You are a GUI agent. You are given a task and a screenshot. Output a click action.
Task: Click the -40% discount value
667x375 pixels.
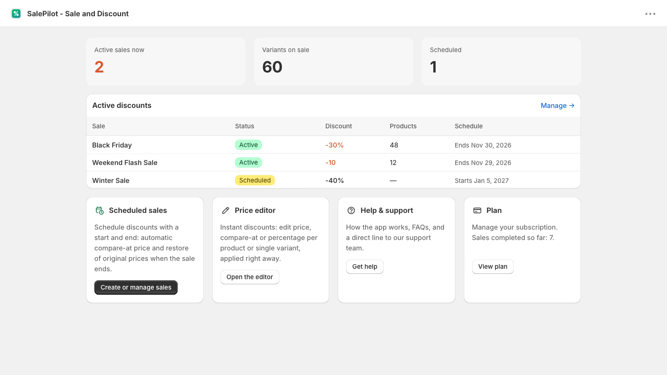pos(334,180)
